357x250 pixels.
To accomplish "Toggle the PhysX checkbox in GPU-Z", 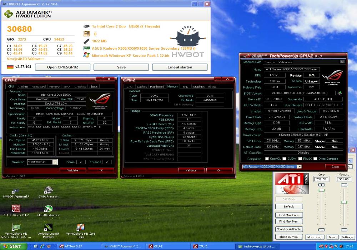I will point(300,159).
